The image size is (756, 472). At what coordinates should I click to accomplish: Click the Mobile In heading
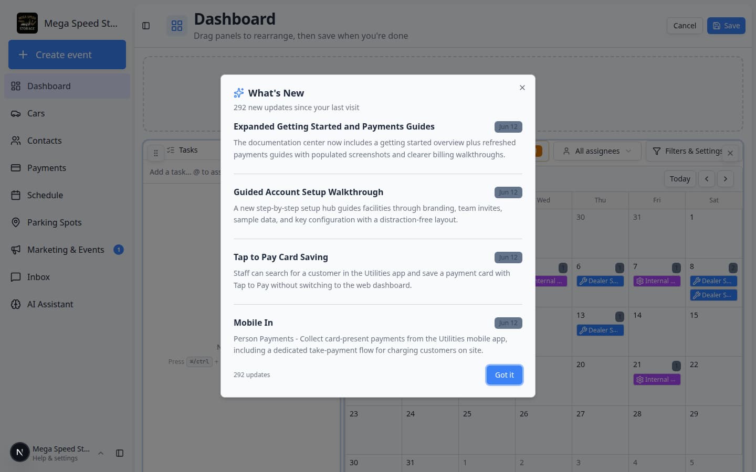pyautogui.click(x=253, y=323)
